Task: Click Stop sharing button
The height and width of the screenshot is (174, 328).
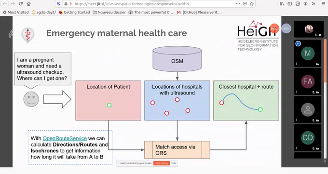Action: click(162, 163)
